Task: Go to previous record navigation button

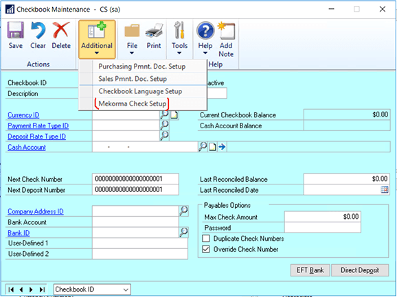Action: click(x=21, y=289)
